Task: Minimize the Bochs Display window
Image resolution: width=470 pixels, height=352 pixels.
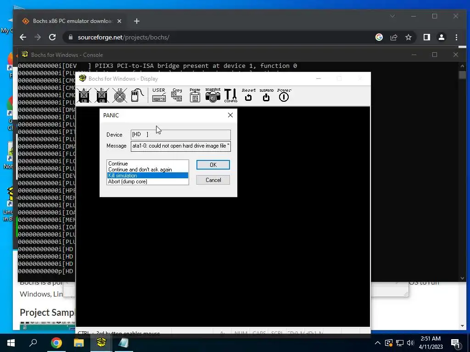Action: coord(319,79)
